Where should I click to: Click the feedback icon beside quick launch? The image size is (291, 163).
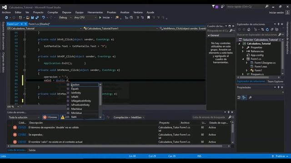click(222, 7)
